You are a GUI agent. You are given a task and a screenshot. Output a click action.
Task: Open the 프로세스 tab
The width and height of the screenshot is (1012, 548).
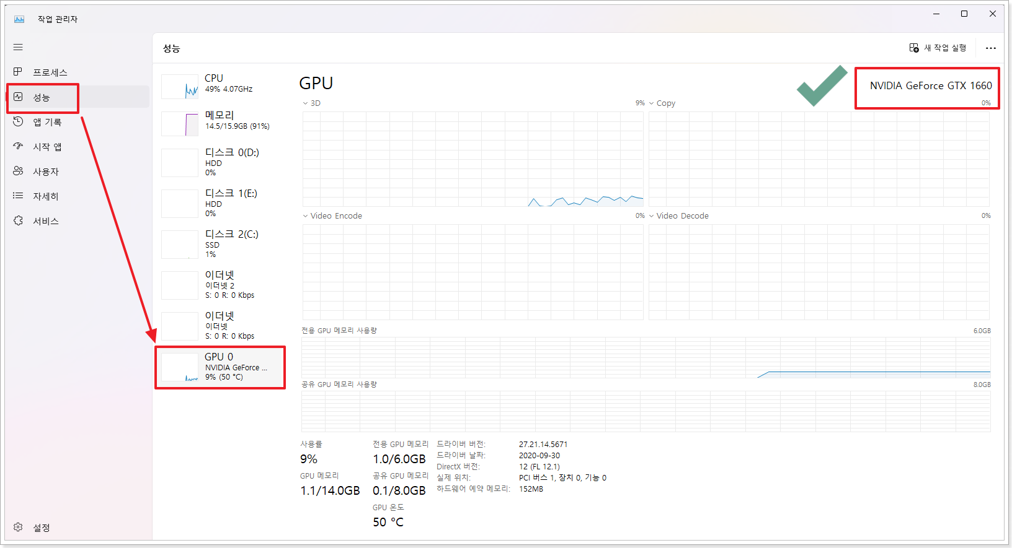pos(78,72)
